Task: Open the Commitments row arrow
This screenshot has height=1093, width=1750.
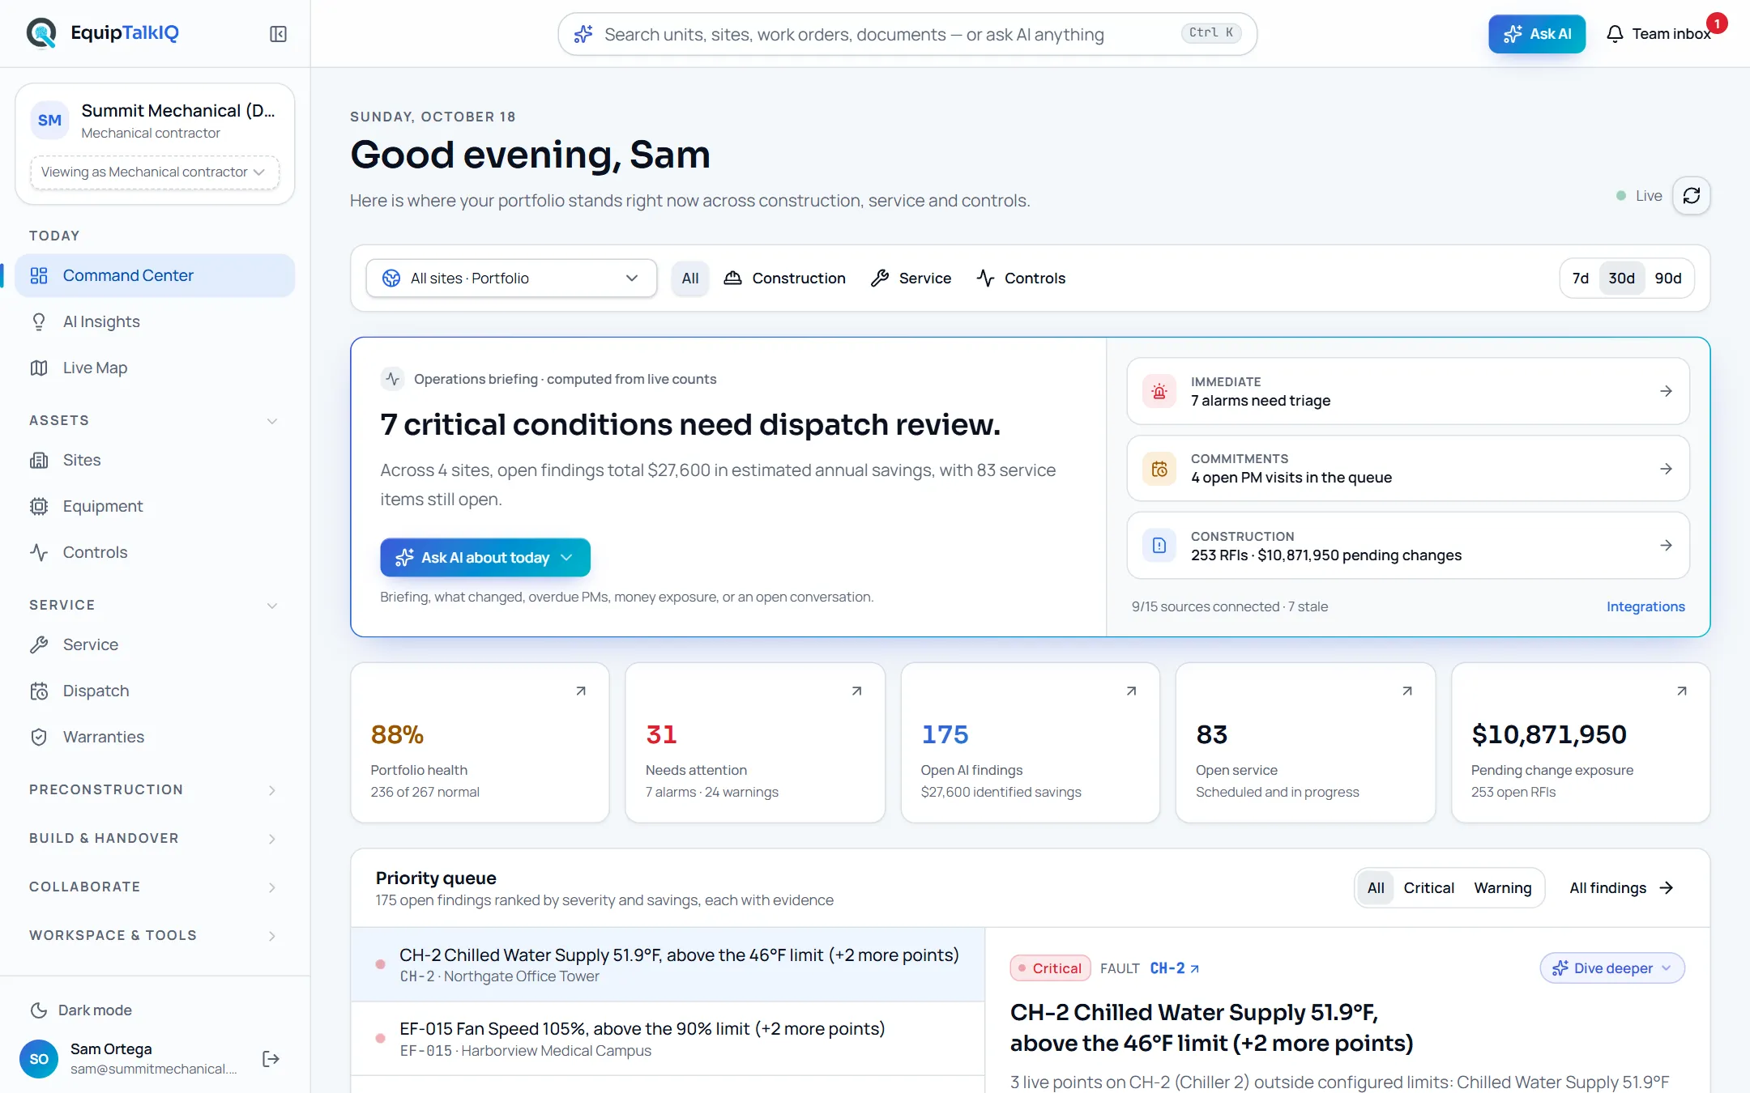Action: coord(1666,469)
